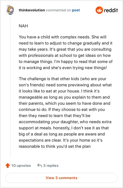Click the line starting 'with professionals at school'

tap(65, 55)
